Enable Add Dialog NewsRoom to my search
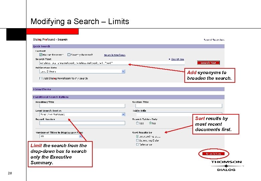Image resolution: width=261 pixels, height=181 pixels. [41, 78]
